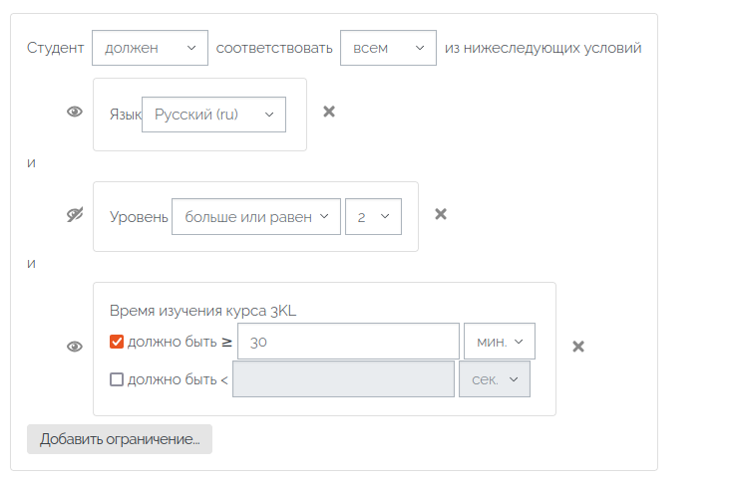This screenshot has height=480, width=729.
Task: Toggle eye icon for course time condition
Action: pyautogui.click(x=75, y=347)
